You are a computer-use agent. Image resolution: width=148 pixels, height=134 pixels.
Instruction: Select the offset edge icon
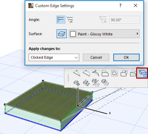pos(105,73)
